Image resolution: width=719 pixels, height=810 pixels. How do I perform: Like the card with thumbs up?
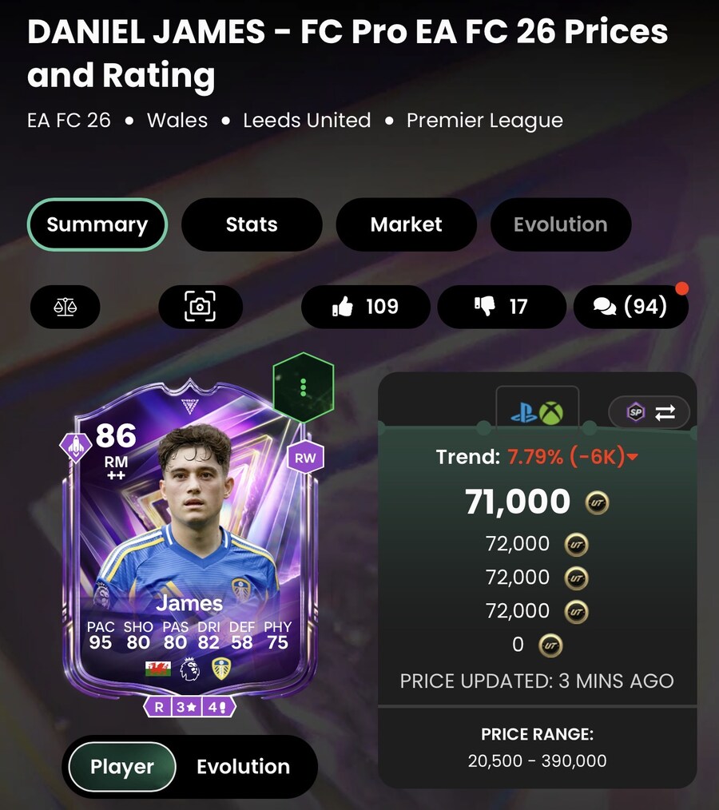[x=365, y=307]
